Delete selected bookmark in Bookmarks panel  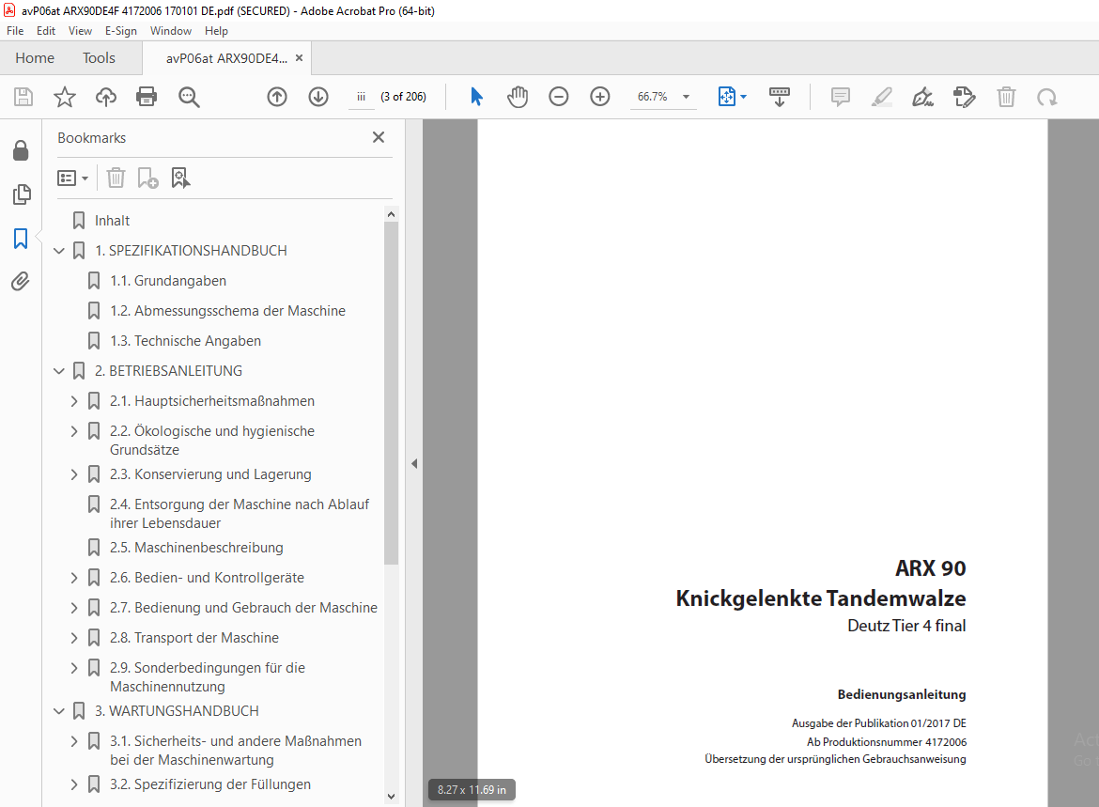point(116,178)
